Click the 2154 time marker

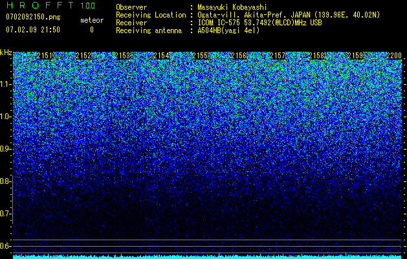point(161,56)
